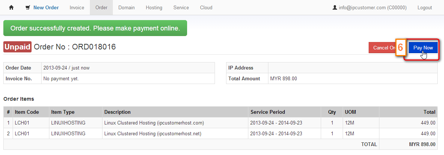The height and width of the screenshot is (155, 444).
Task: Open the Hosting section
Action: (x=154, y=8)
